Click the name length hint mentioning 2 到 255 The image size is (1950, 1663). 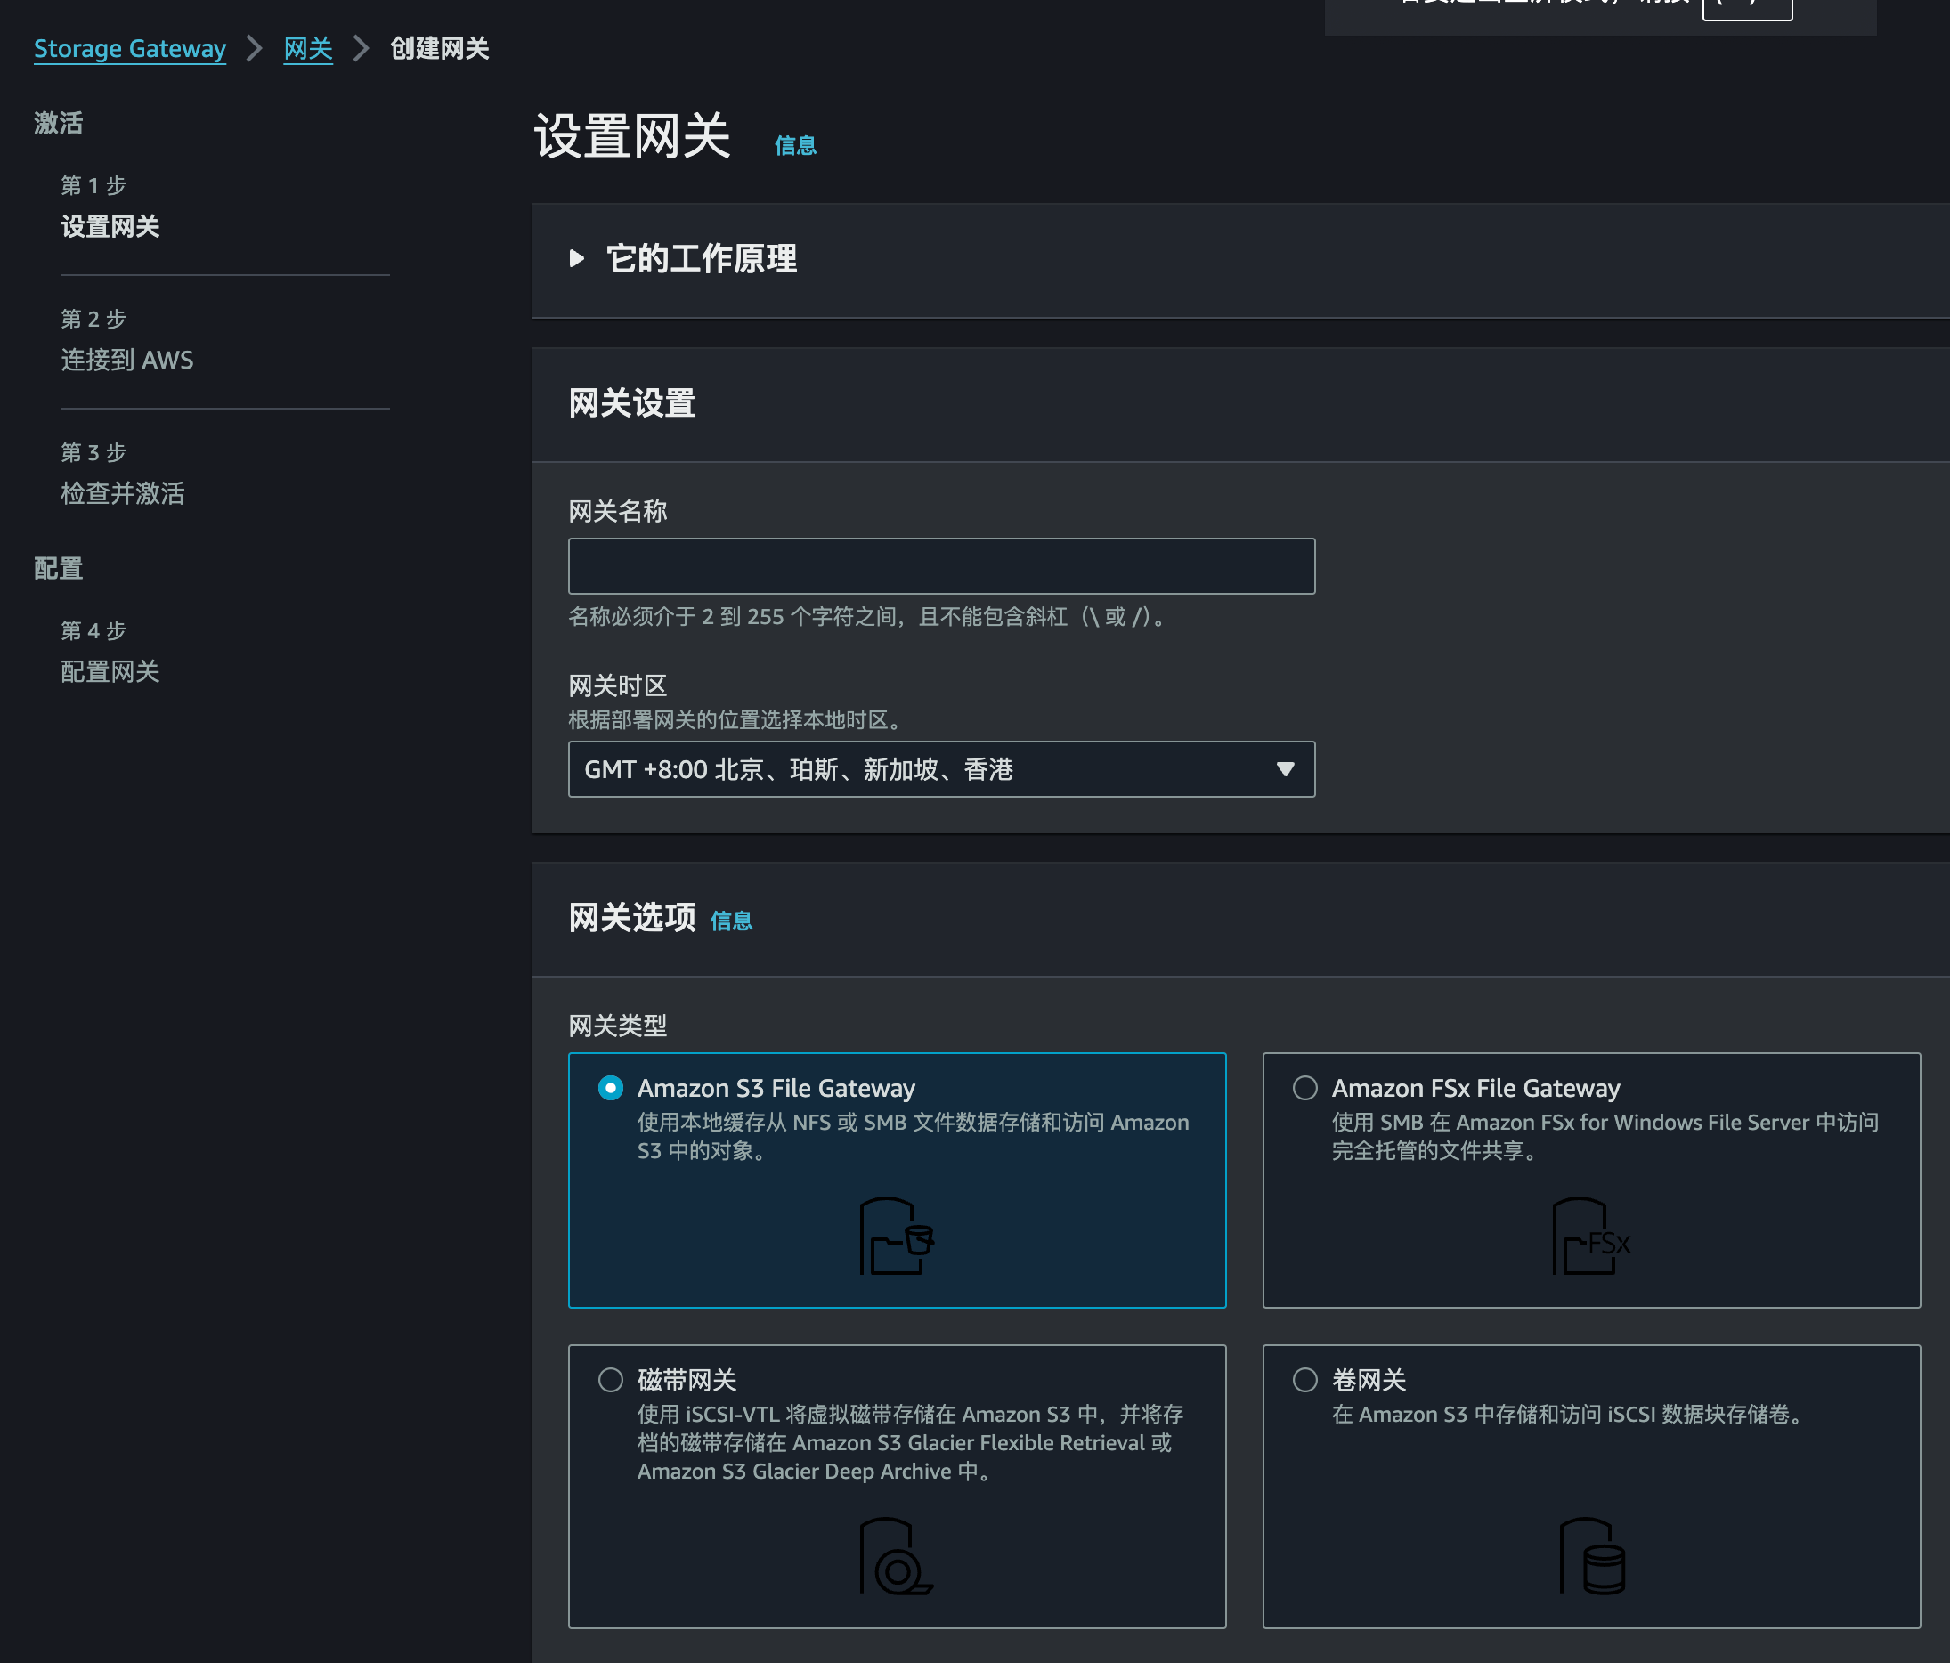tap(870, 616)
